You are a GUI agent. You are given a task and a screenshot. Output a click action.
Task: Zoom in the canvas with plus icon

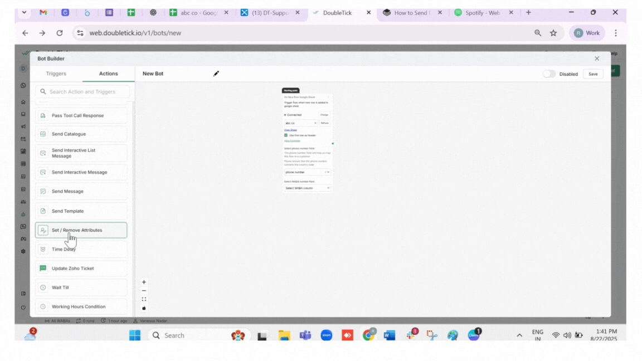(x=144, y=282)
